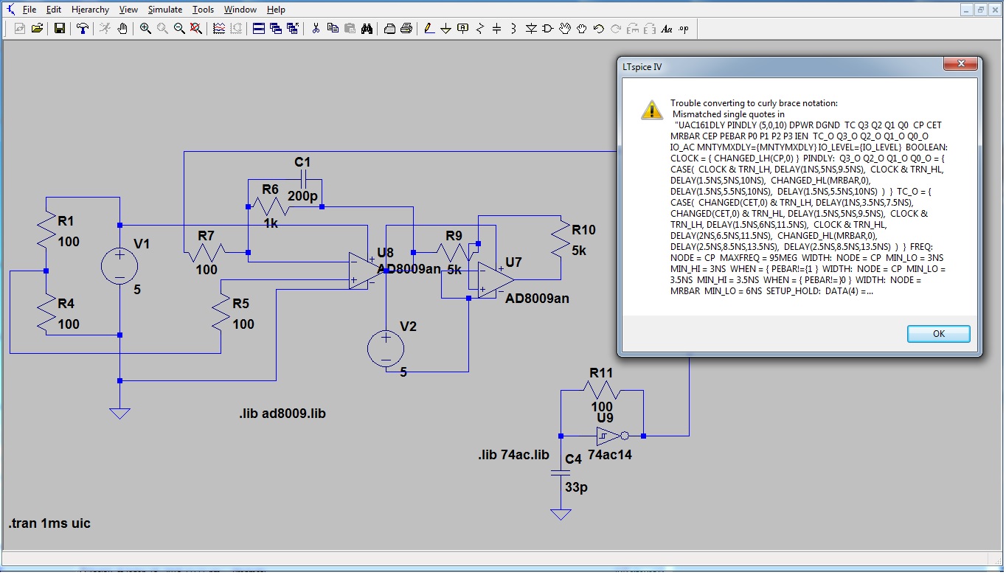Click the Zoom In magnifier
This screenshot has width=1006, height=575.
145,29
